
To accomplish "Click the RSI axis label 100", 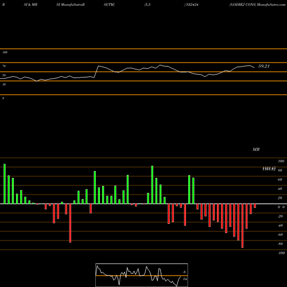I will [5, 52].
